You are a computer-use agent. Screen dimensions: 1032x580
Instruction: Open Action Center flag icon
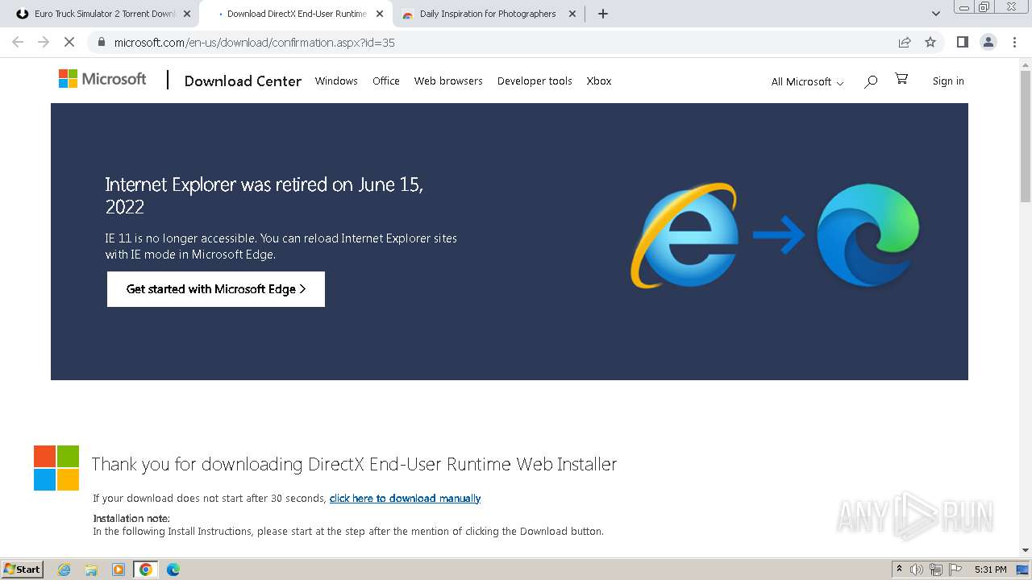tap(955, 570)
